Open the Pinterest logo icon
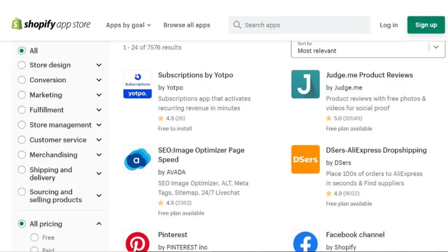 [x=137, y=241]
